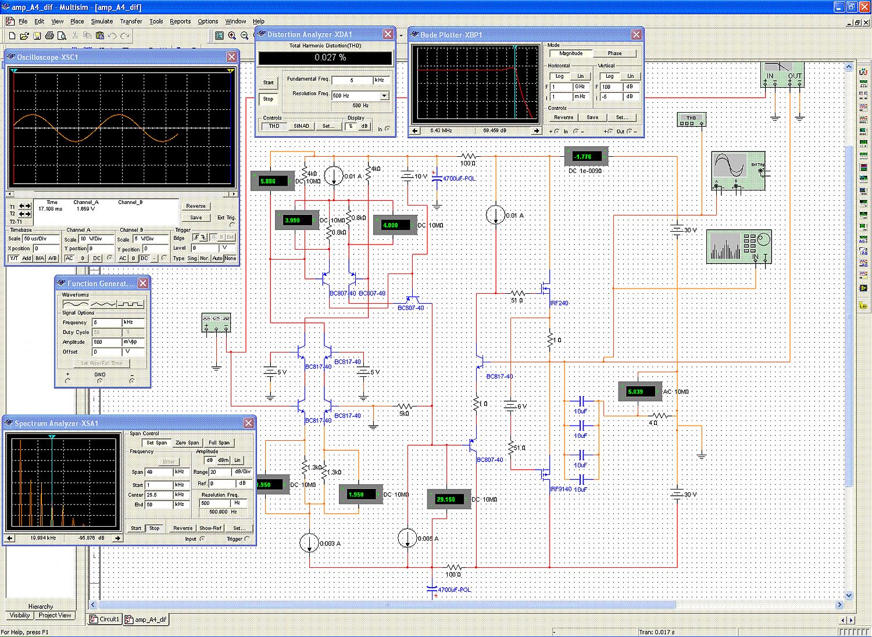This screenshot has height=637, width=872.
Task: Open the function generator Frequency unit selector
Action: [133, 322]
